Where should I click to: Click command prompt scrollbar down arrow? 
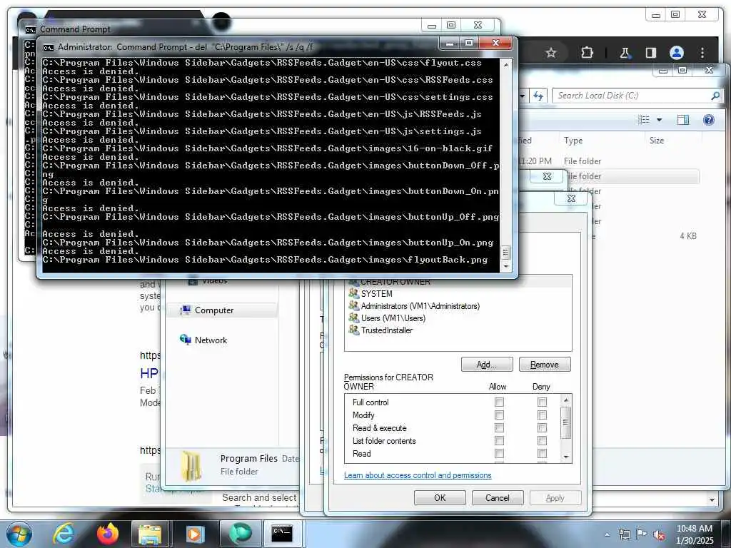point(506,267)
